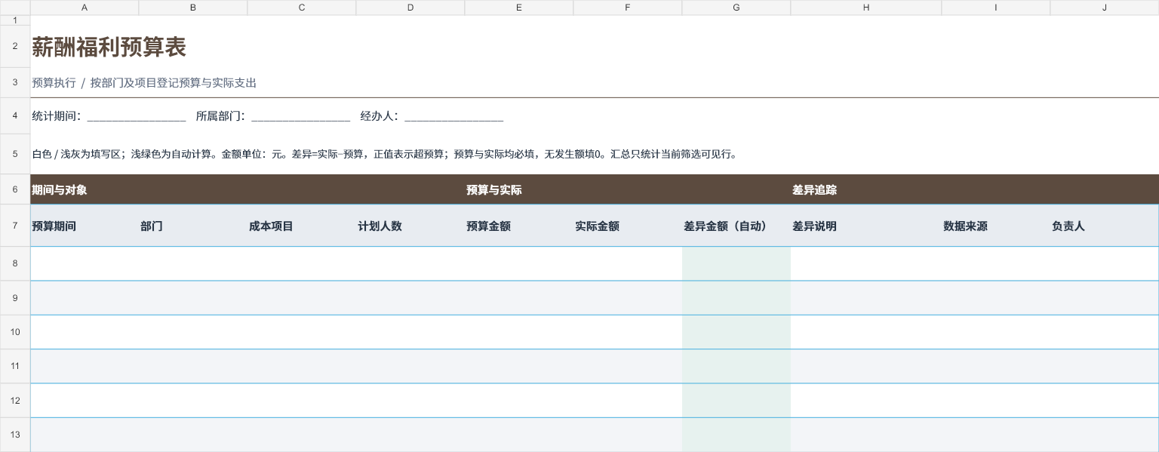This screenshot has height=452, width=1159.
Task: Select column G header
Action: (736, 8)
